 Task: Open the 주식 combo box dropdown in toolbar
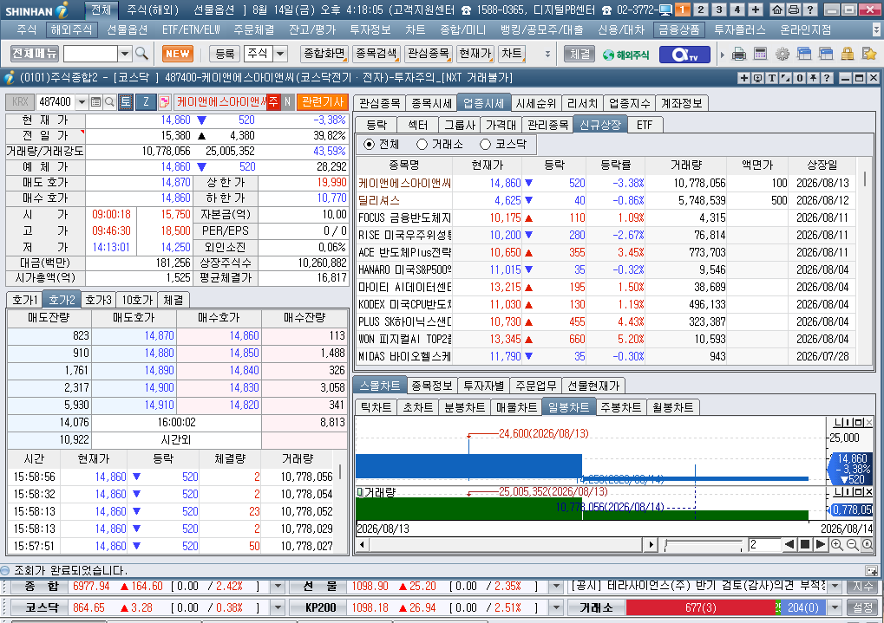[x=280, y=54]
